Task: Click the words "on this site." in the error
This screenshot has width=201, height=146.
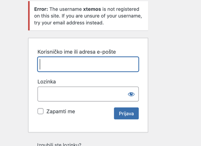Action: (x=47, y=16)
